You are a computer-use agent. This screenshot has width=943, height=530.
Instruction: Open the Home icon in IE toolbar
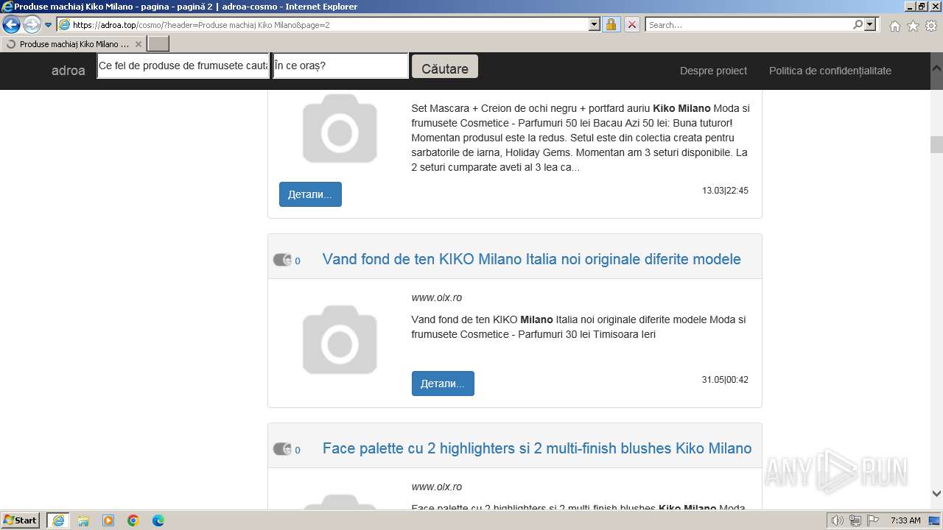click(x=894, y=26)
